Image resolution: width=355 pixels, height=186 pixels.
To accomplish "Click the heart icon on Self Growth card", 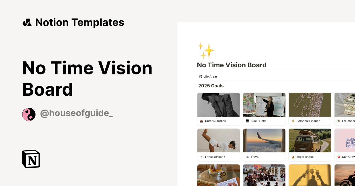I will [x=339, y=157].
